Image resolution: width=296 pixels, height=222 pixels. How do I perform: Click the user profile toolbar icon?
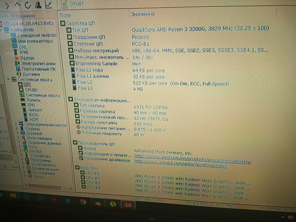pos(38,5)
